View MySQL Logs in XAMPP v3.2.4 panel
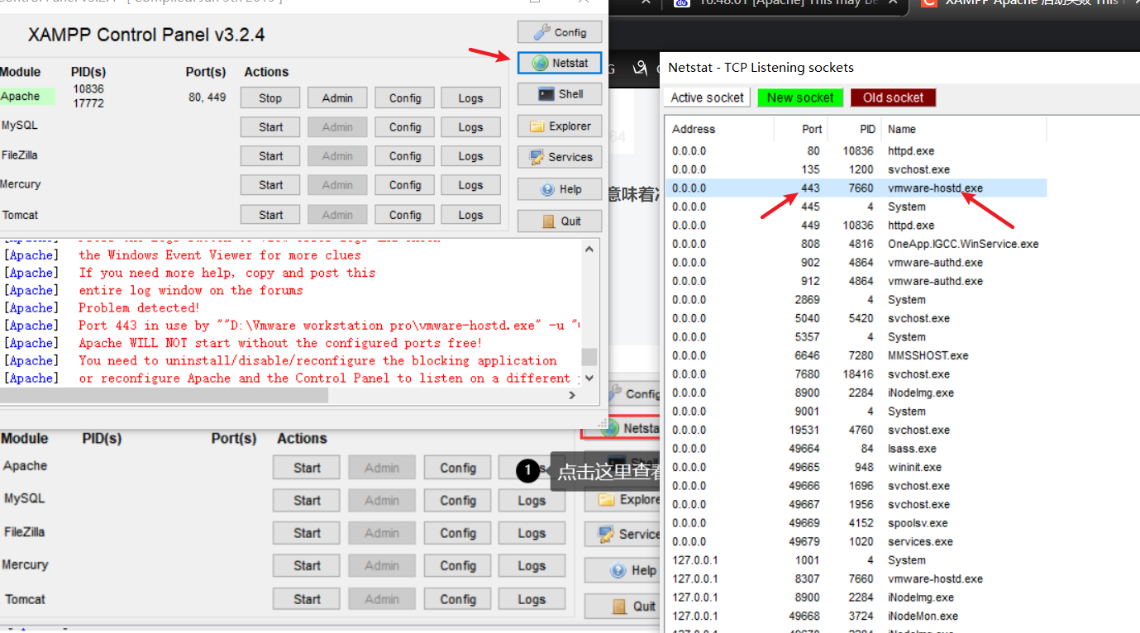Image resolution: width=1140 pixels, height=633 pixels. pyautogui.click(x=470, y=127)
